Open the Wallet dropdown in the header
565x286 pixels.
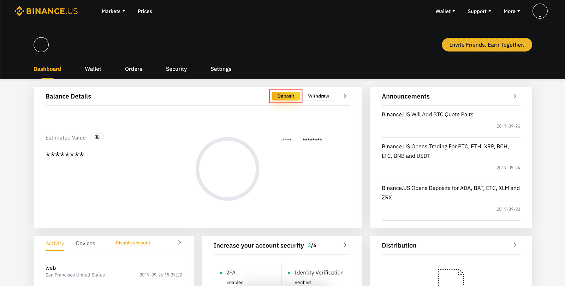(445, 11)
